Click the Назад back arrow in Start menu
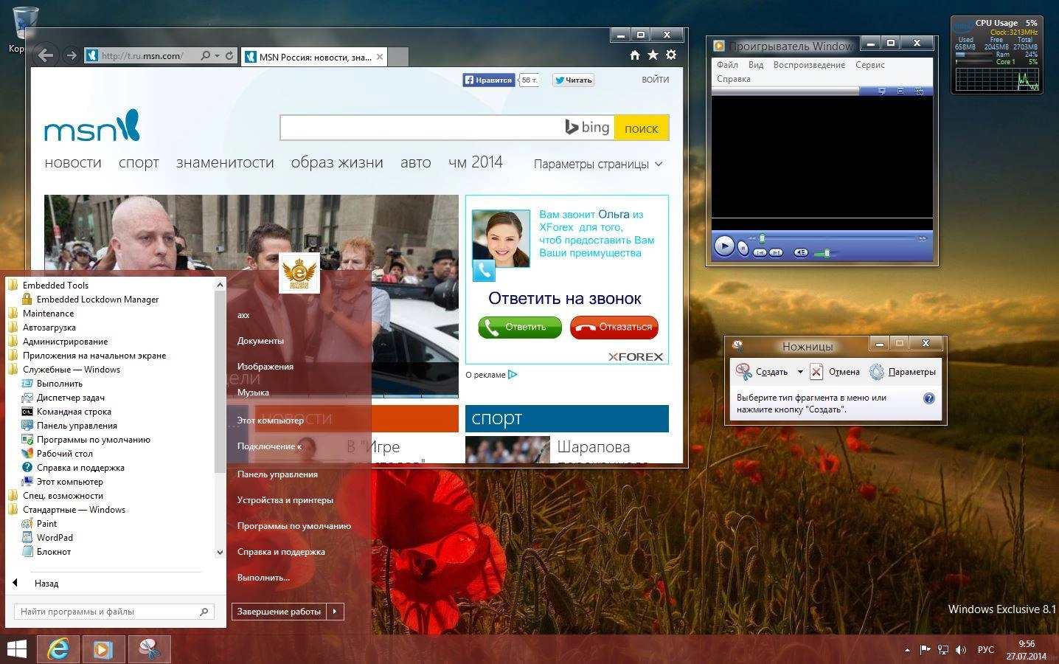 point(15,583)
